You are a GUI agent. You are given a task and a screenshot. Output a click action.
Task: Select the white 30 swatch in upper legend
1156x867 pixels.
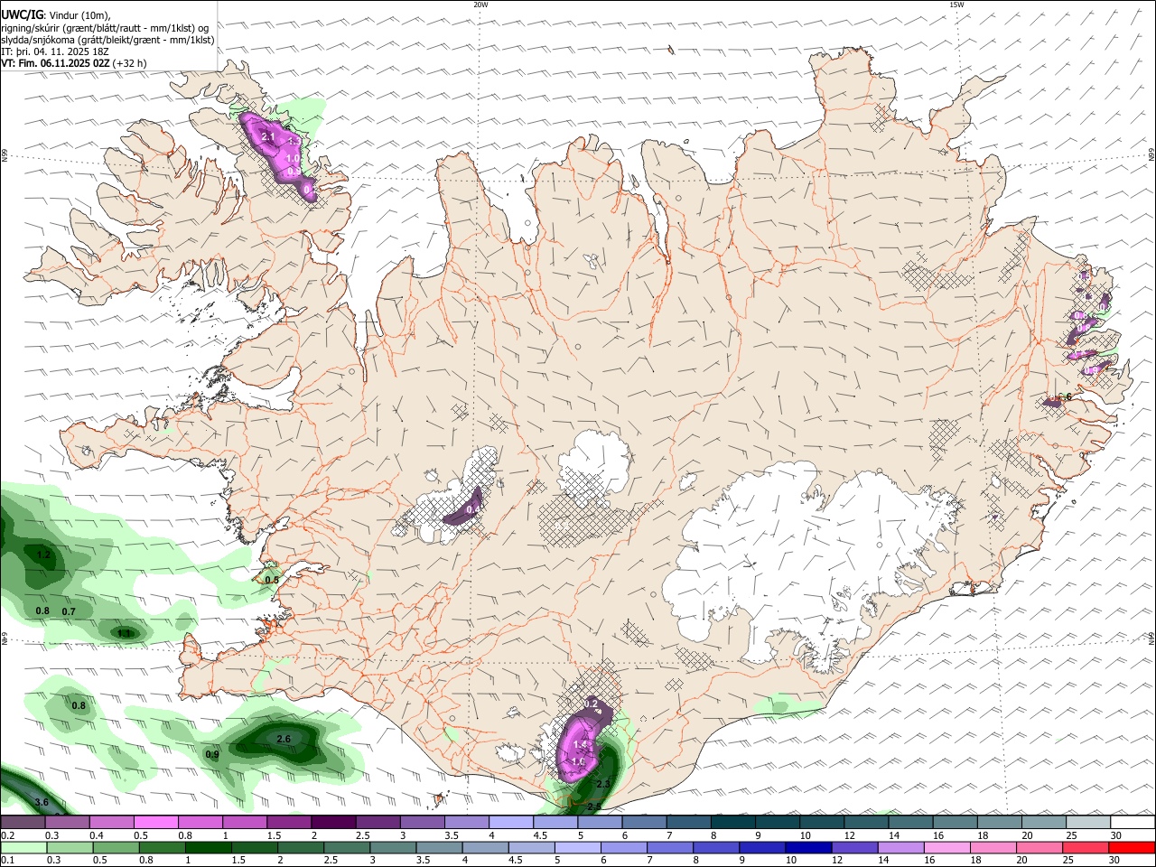[x=1133, y=823]
